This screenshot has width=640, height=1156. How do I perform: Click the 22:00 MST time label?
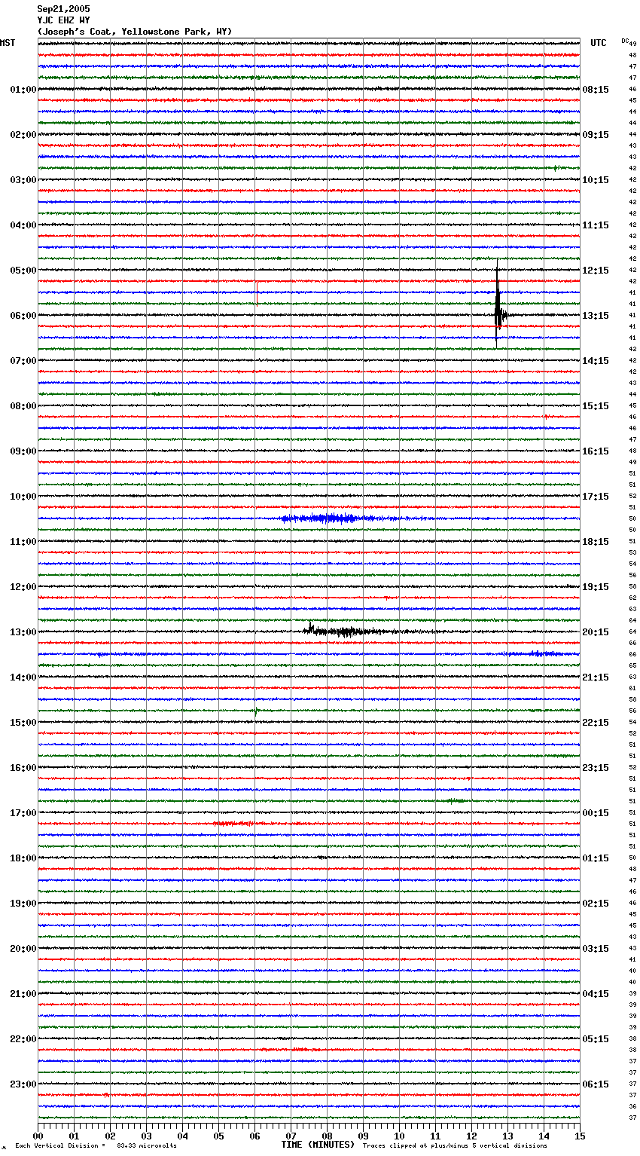(x=23, y=1039)
